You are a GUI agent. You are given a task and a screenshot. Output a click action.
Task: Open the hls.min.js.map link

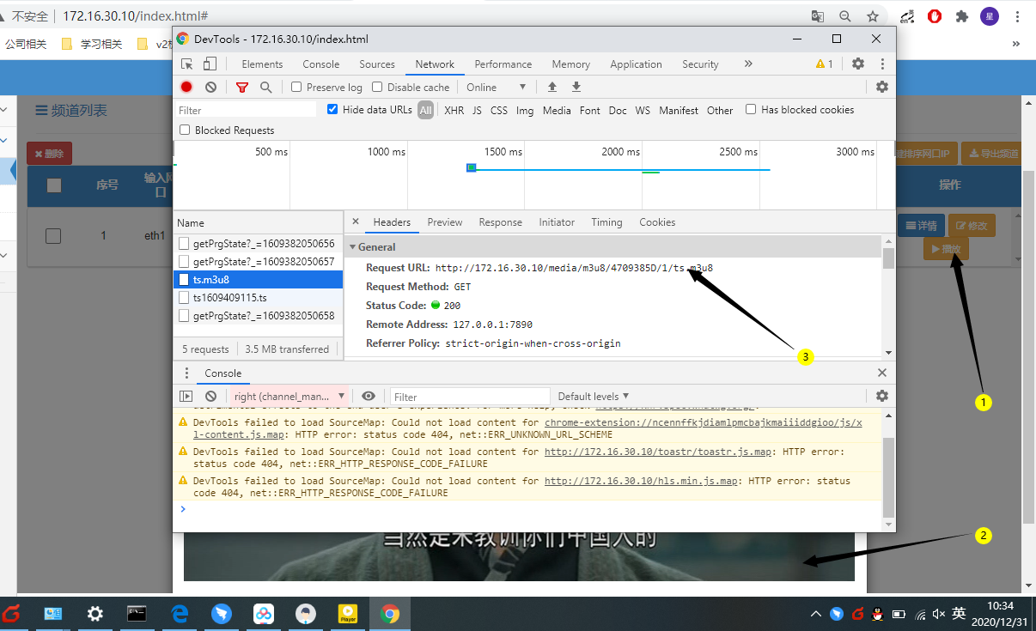coord(642,481)
